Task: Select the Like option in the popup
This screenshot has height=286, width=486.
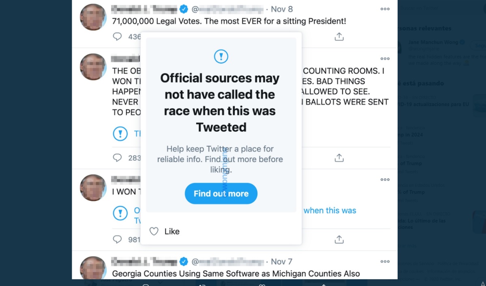Action: click(x=172, y=231)
